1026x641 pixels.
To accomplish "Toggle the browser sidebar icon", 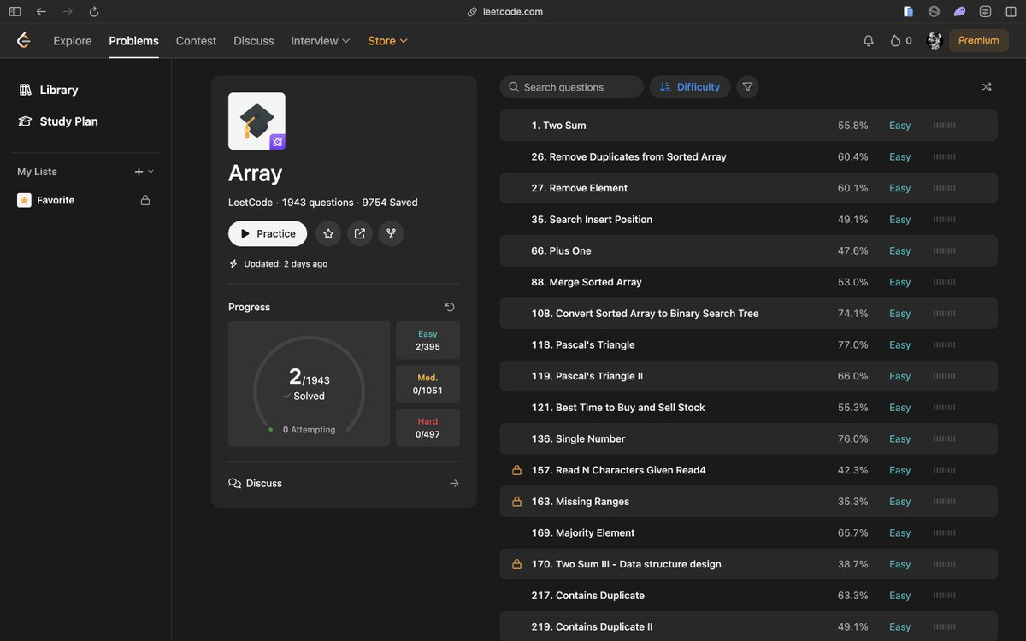I will pyautogui.click(x=15, y=12).
